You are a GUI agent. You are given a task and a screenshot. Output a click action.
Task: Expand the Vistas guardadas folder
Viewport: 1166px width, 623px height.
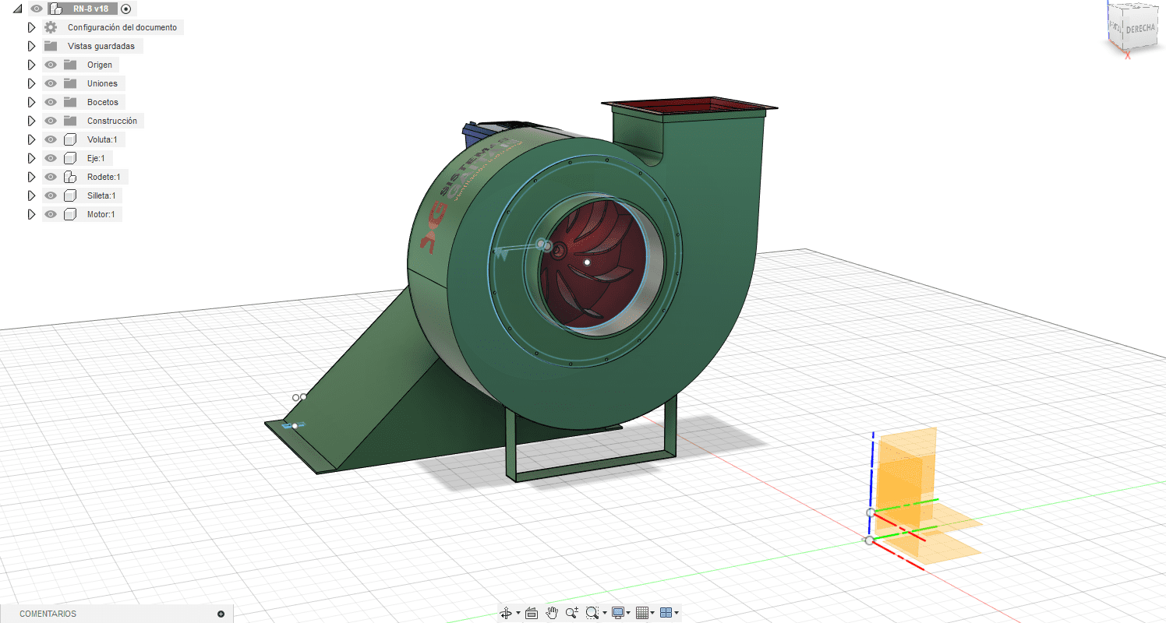(x=32, y=46)
